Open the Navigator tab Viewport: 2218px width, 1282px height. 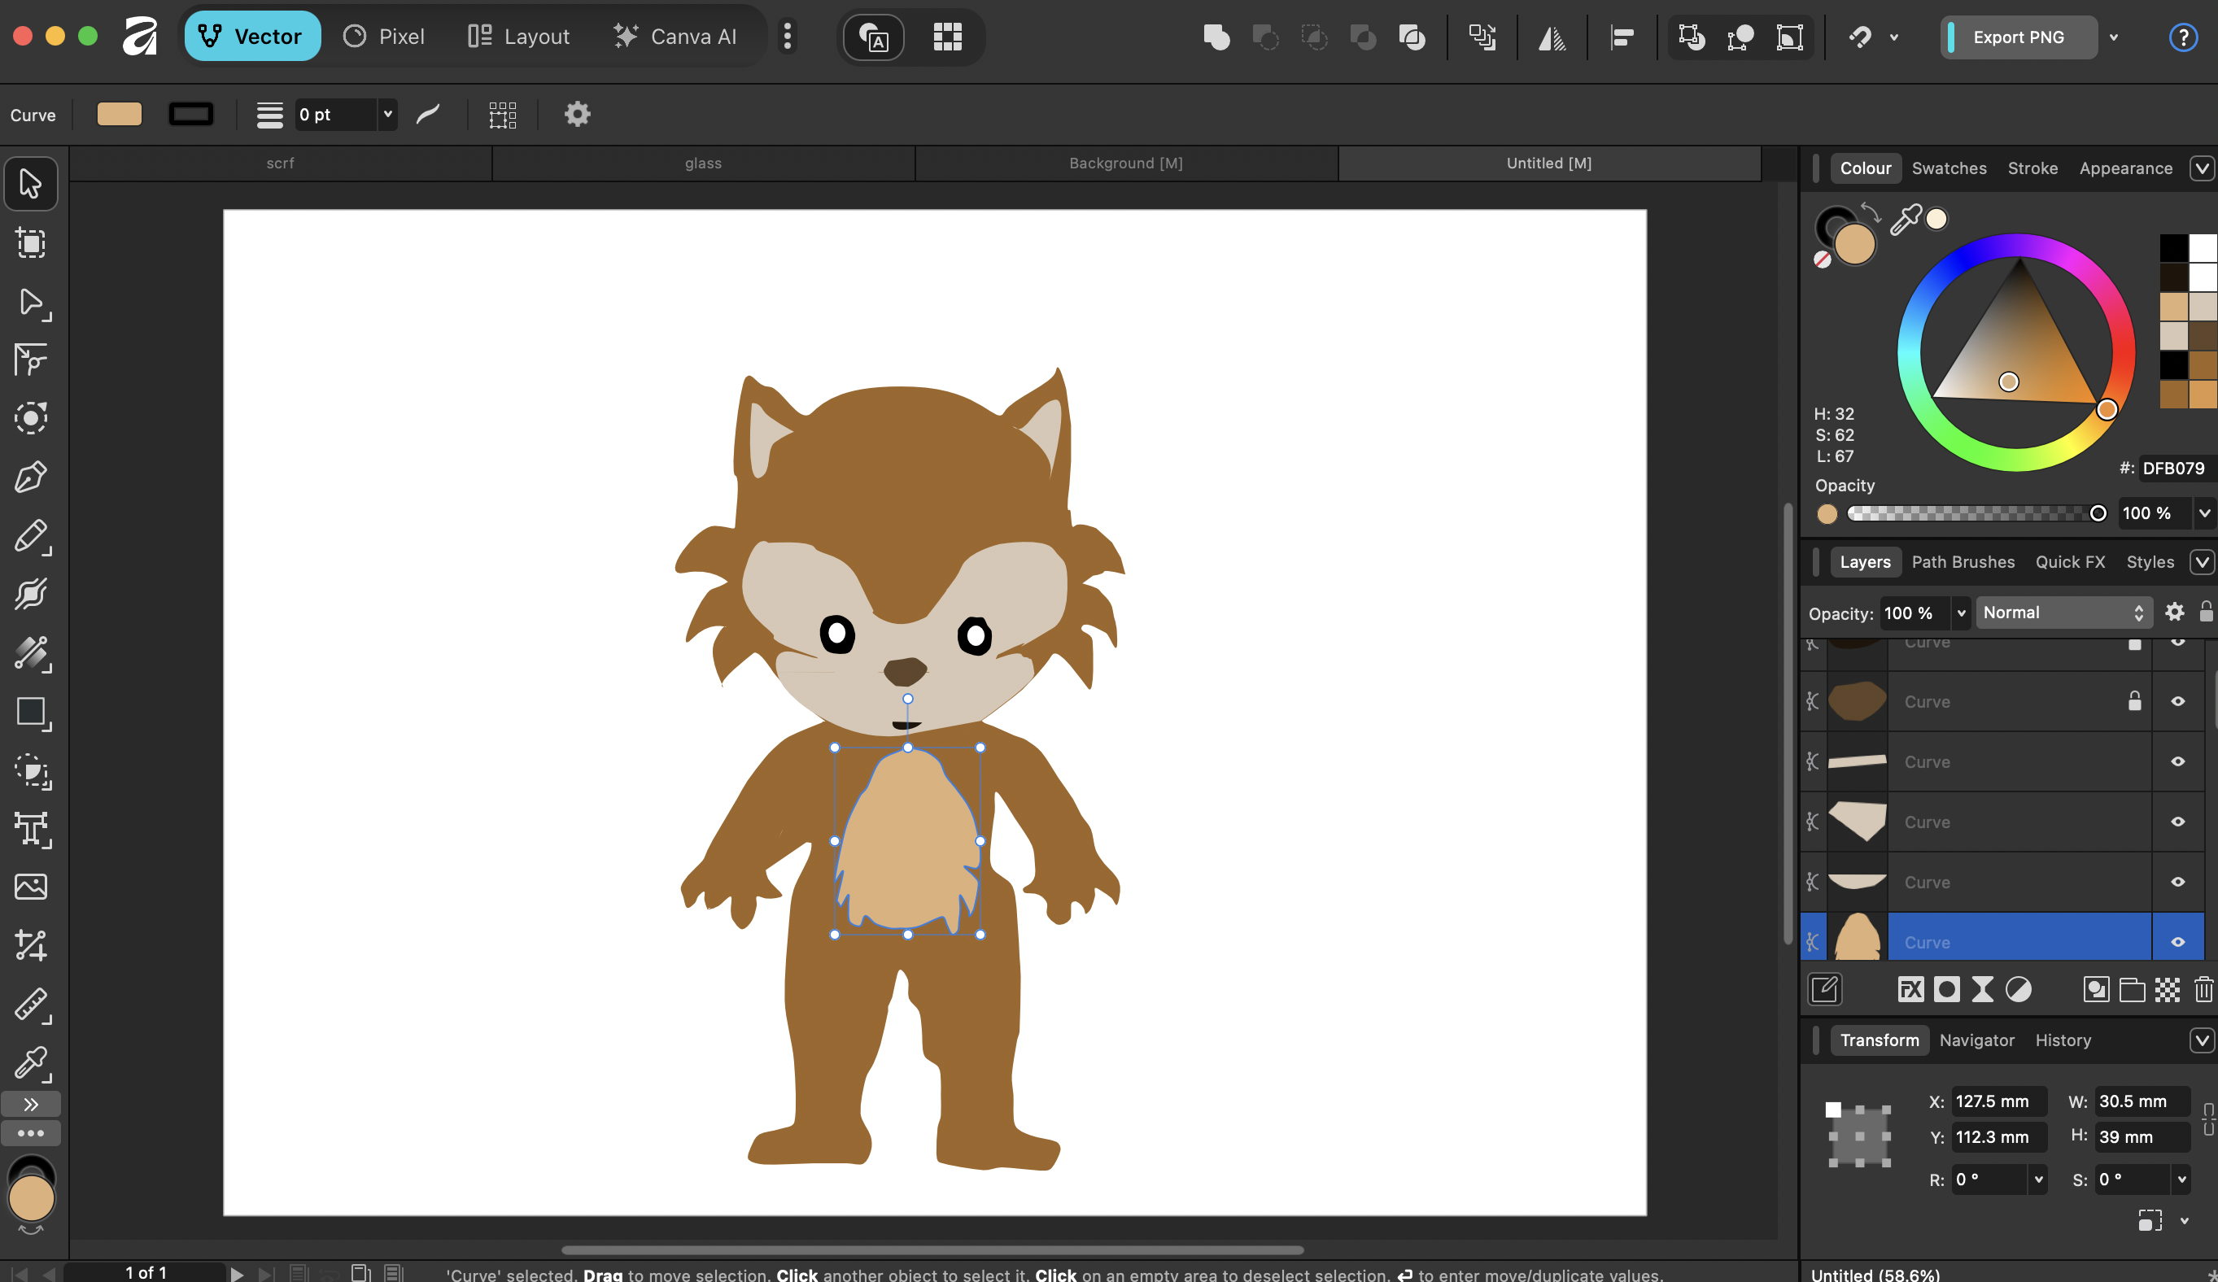(x=1976, y=1040)
